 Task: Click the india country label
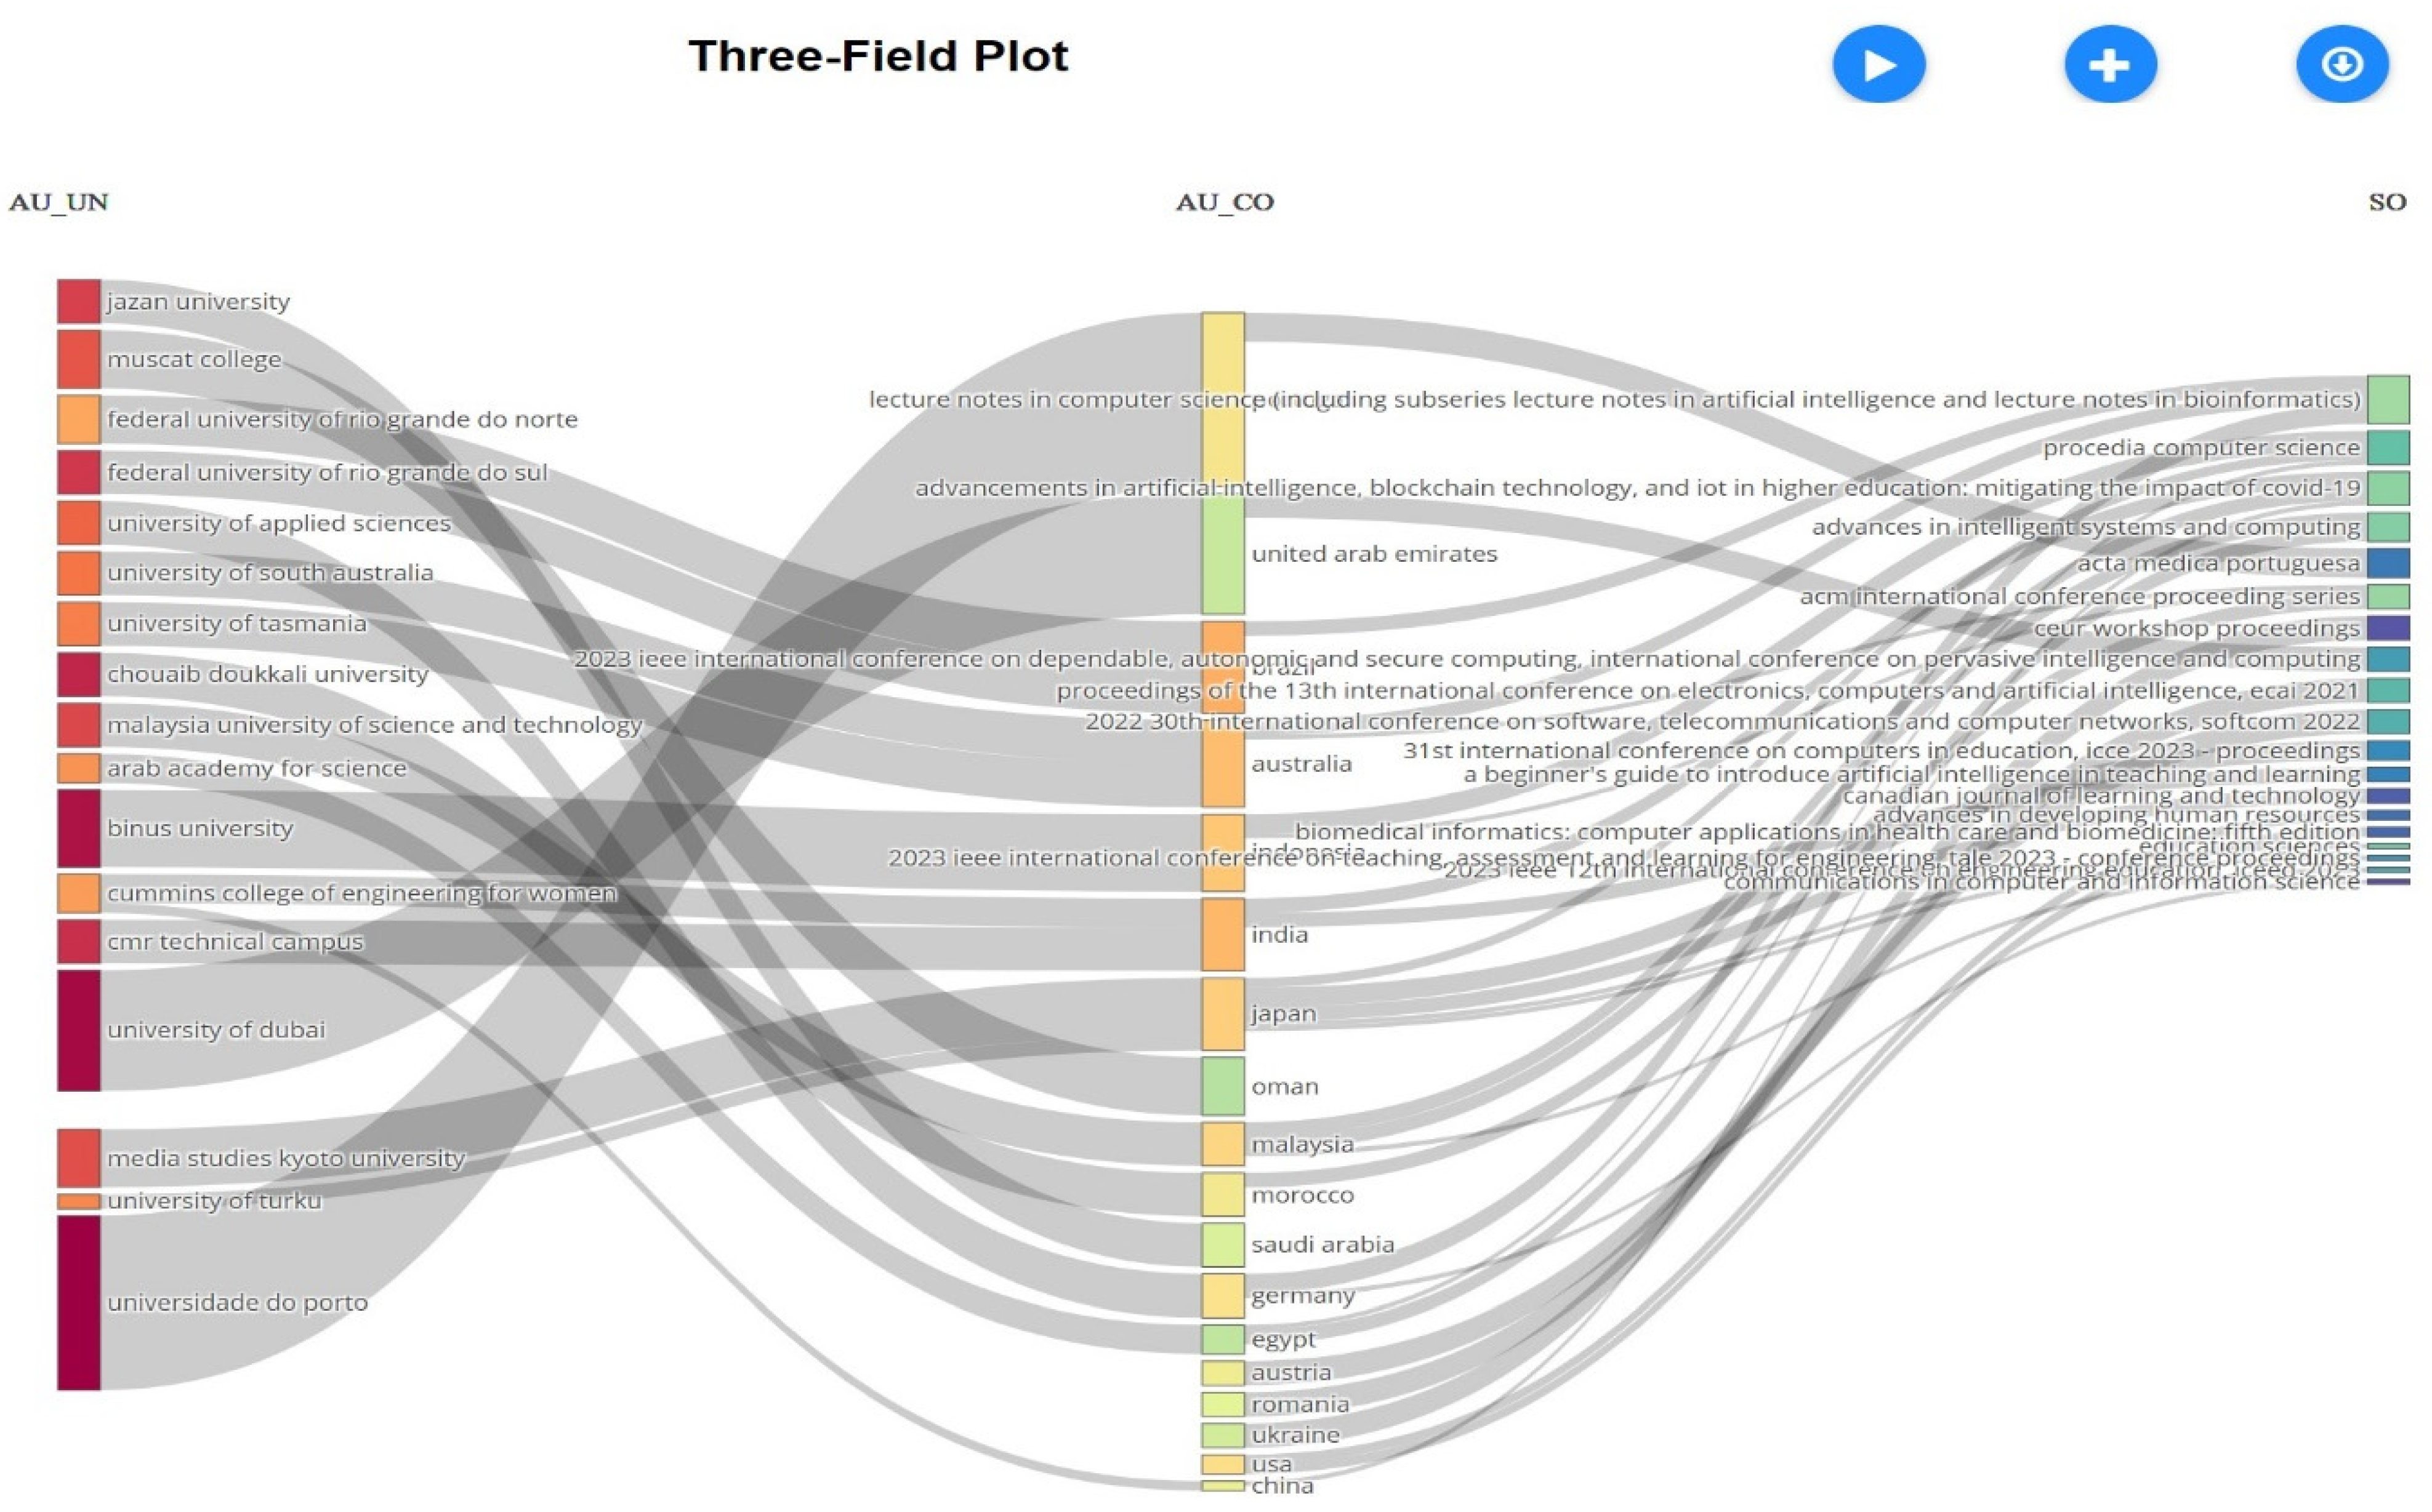pyautogui.click(x=1279, y=935)
